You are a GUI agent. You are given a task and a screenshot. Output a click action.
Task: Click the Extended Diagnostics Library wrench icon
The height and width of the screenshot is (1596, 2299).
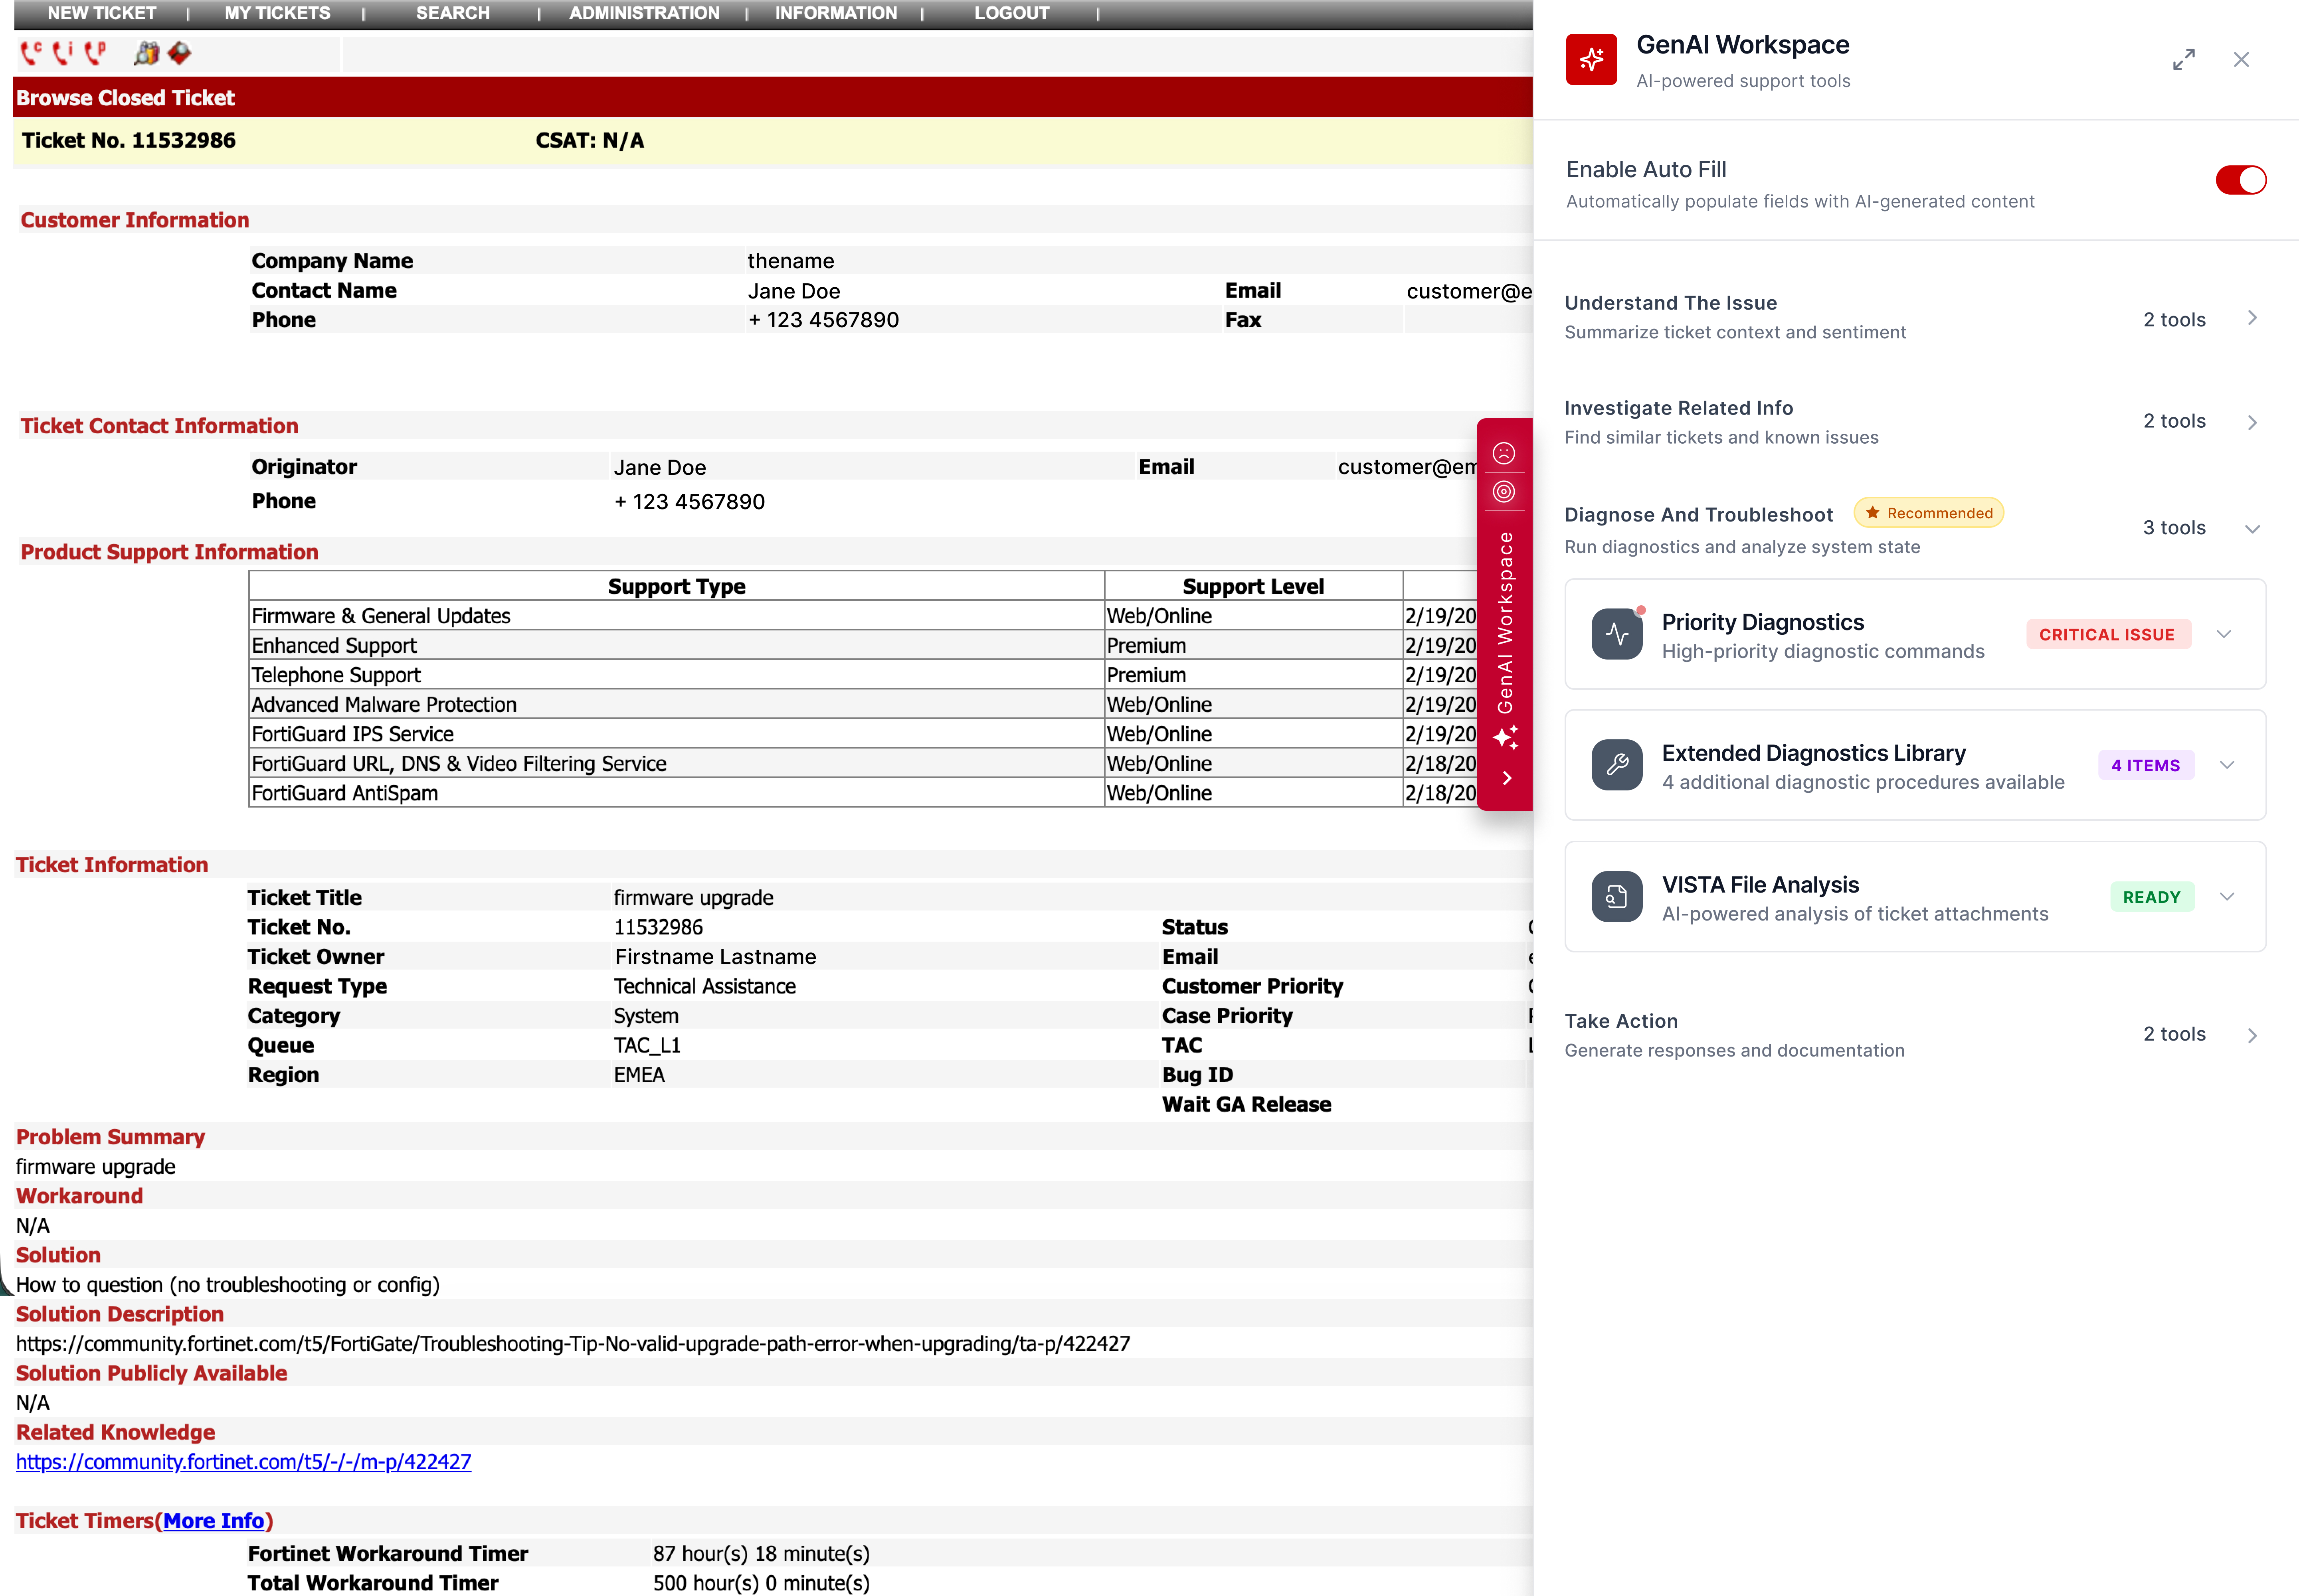tap(1617, 765)
